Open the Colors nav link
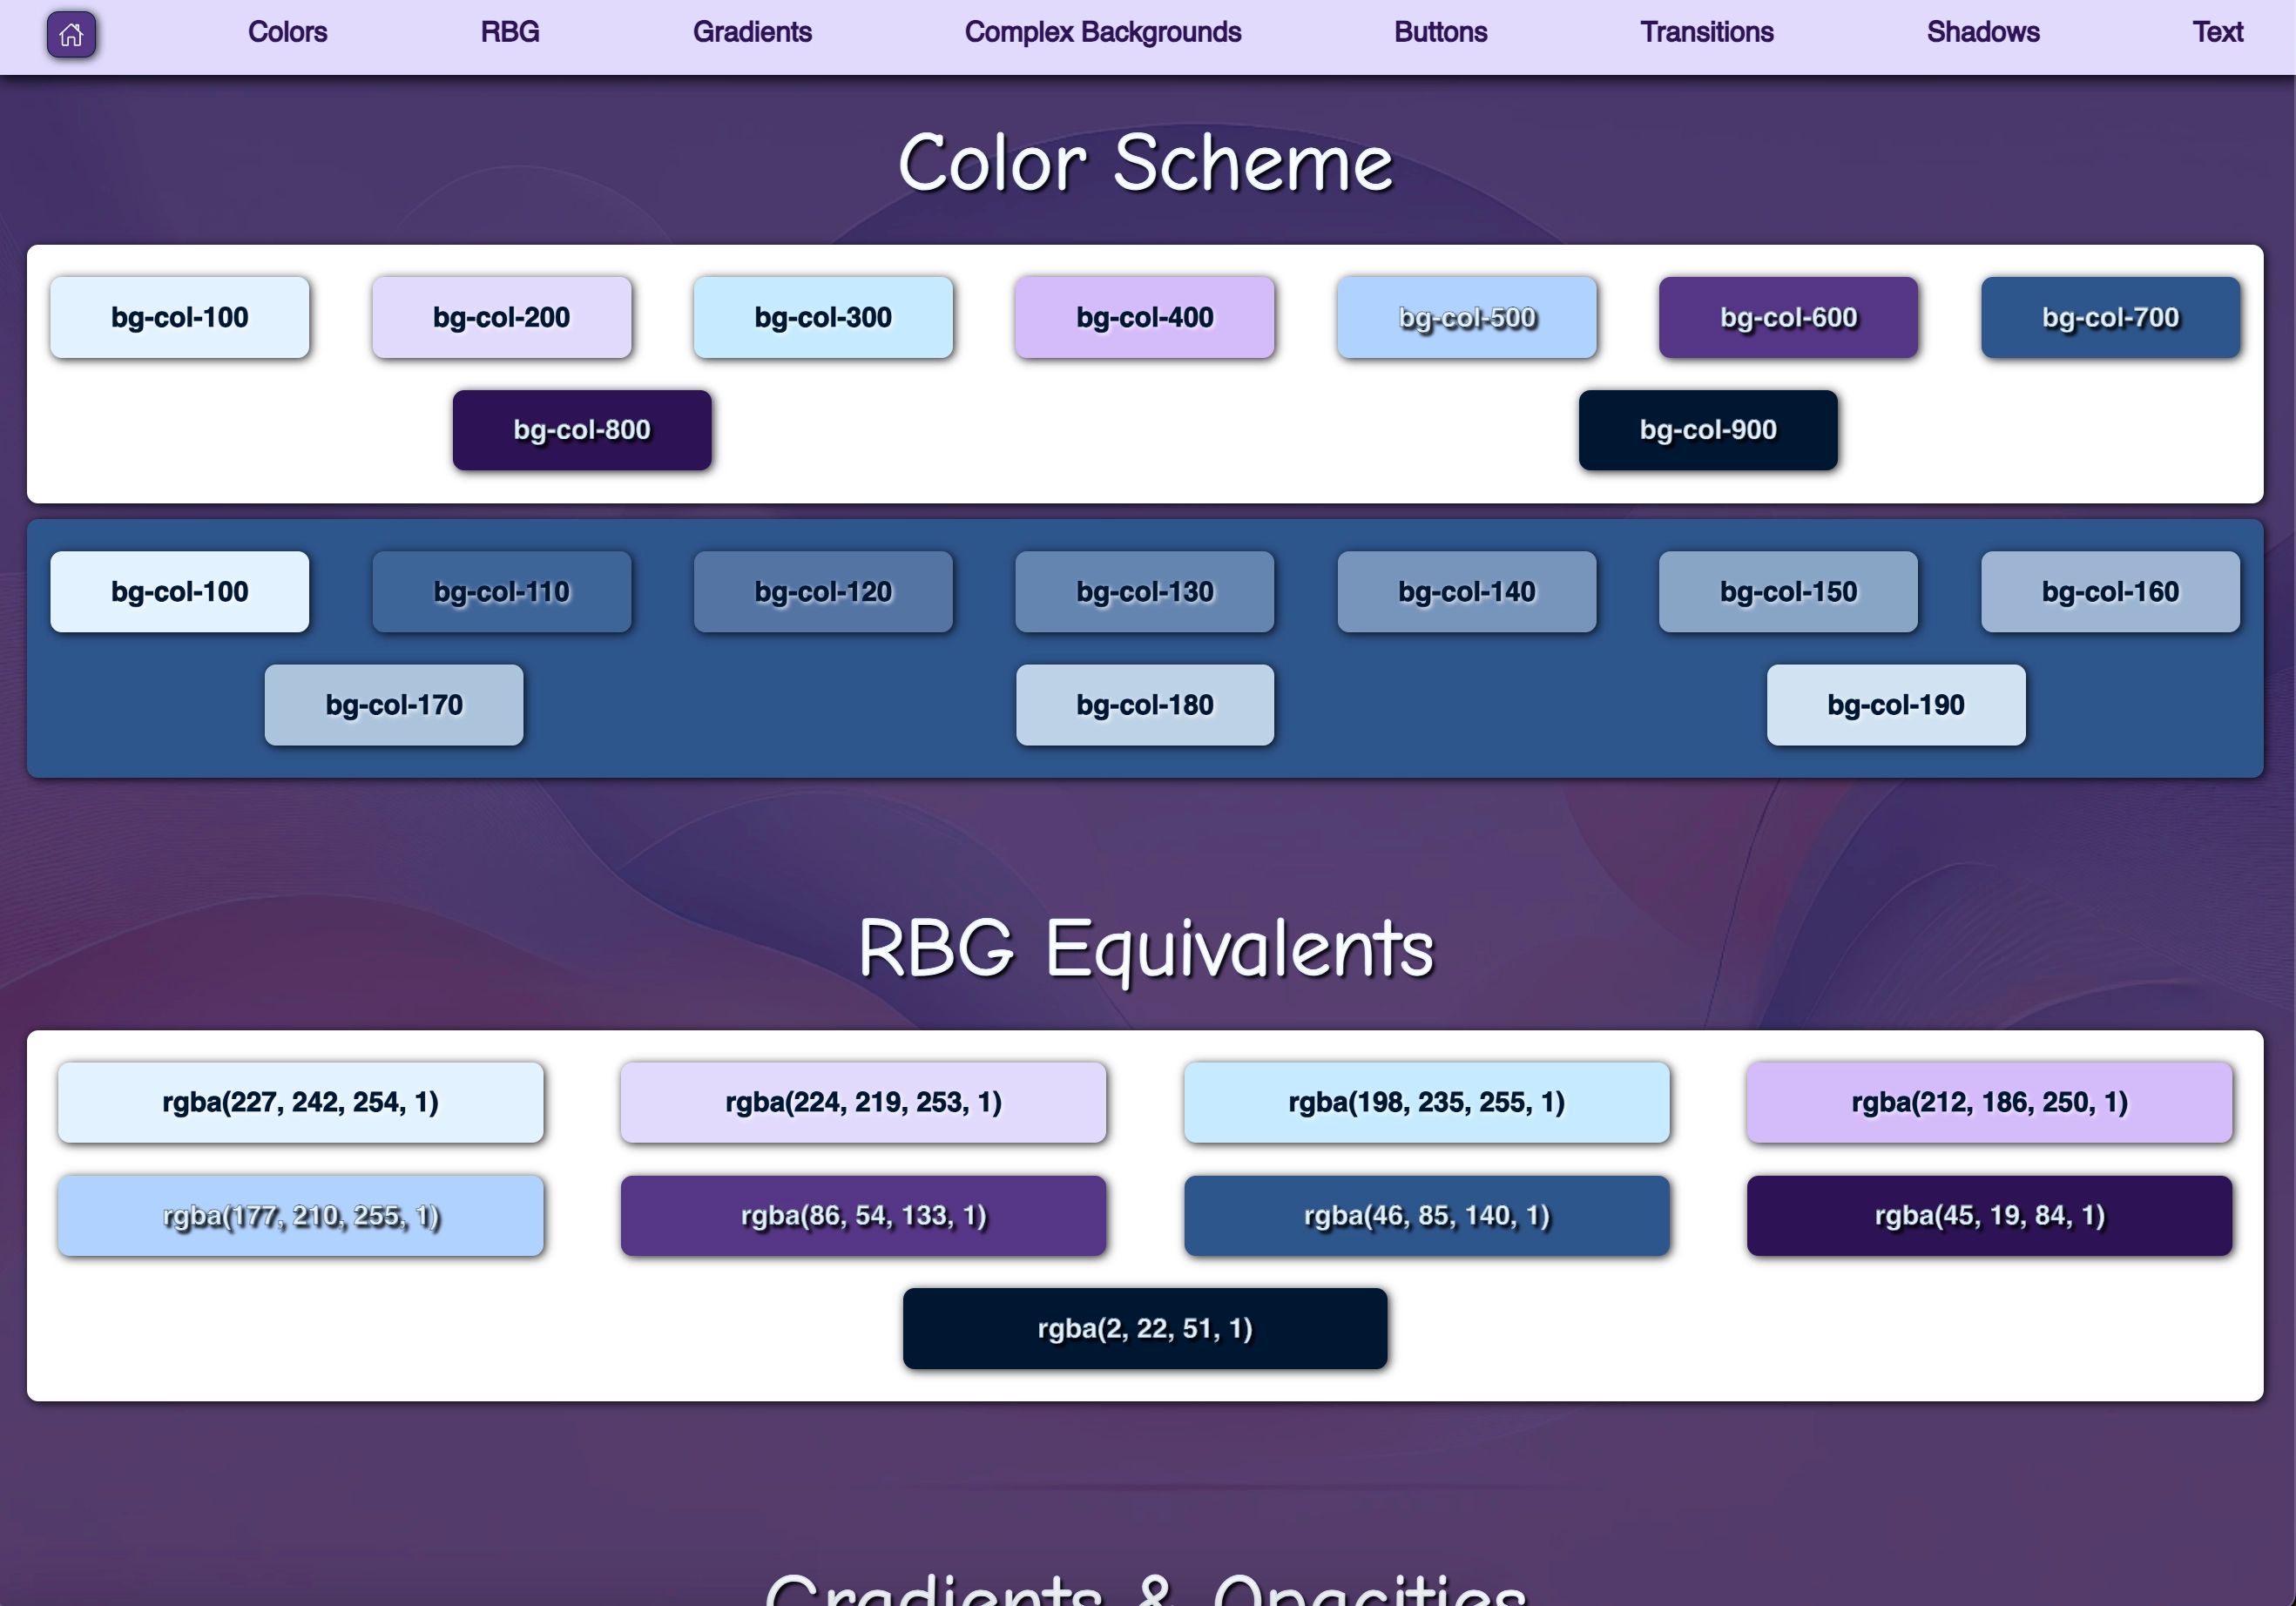Screen dimensions: 2296x1606 point(287,32)
